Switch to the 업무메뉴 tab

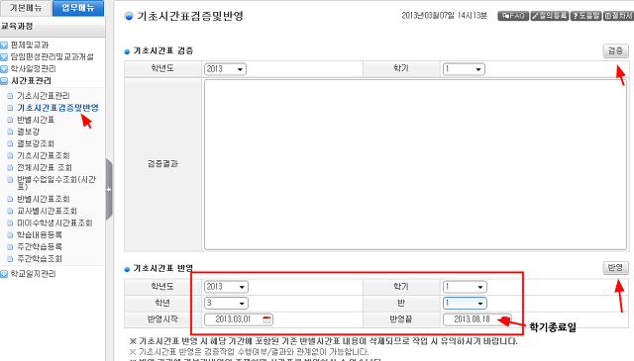click(78, 8)
